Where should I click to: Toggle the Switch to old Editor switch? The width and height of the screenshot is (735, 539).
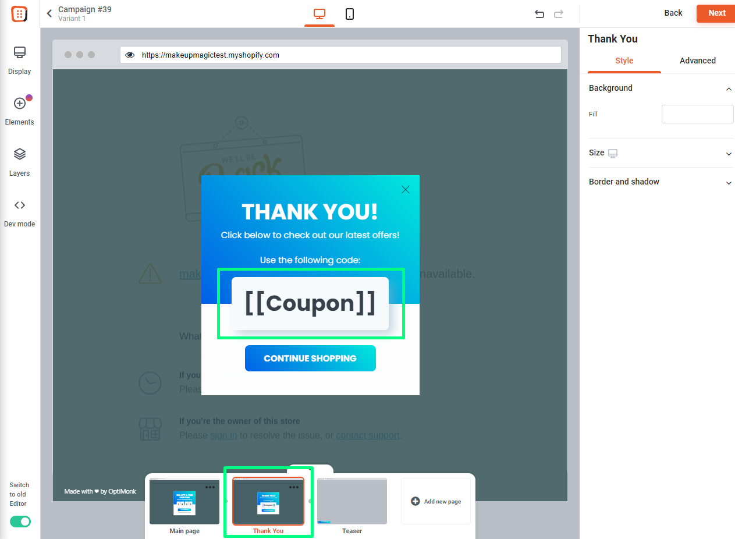point(20,522)
